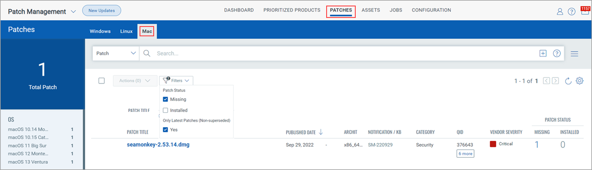Screen dimensions: 592x170
Task: Go to next page arrow
Action: coord(555,81)
